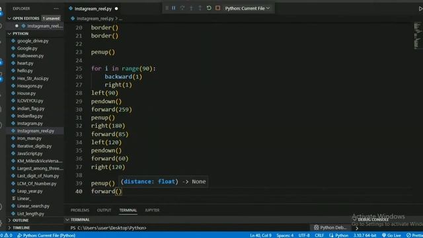Switch to the Jupyter panel tab
The width and height of the screenshot is (423, 238).
point(152,210)
